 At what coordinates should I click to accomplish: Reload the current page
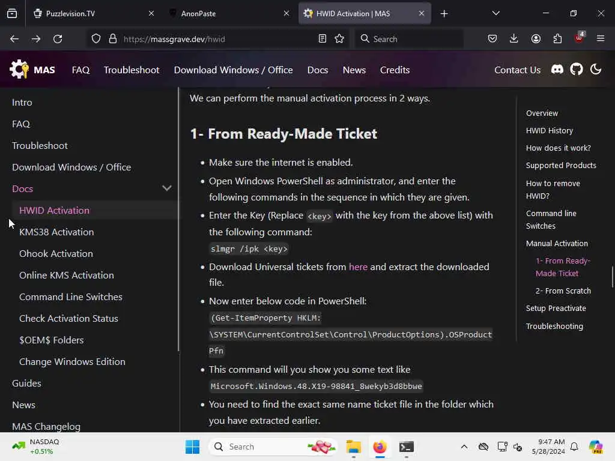click(x=58, y=39)
